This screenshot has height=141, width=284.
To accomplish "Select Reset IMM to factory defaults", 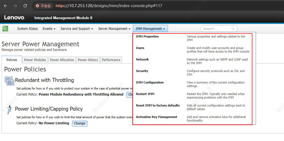I will [158, 105].
